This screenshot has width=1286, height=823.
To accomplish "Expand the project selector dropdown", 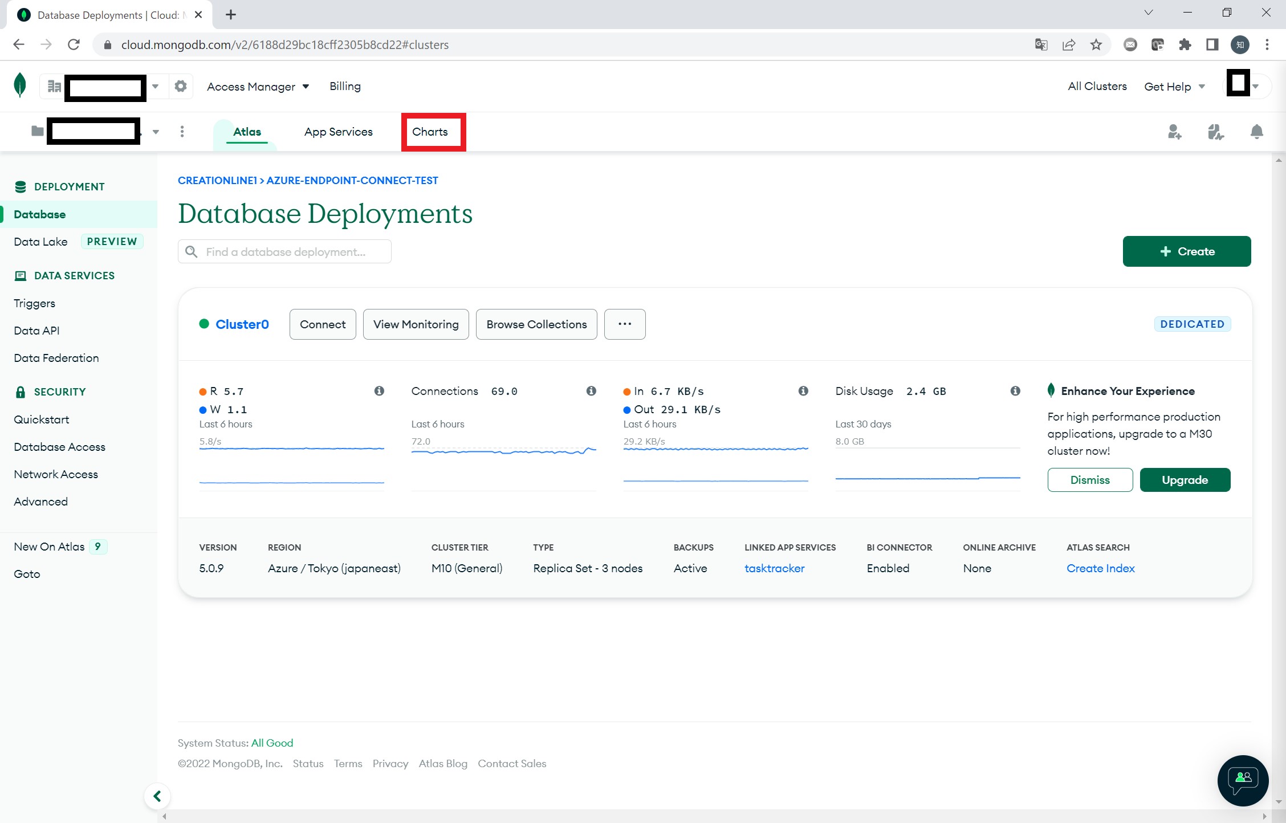I will (156, 132).
